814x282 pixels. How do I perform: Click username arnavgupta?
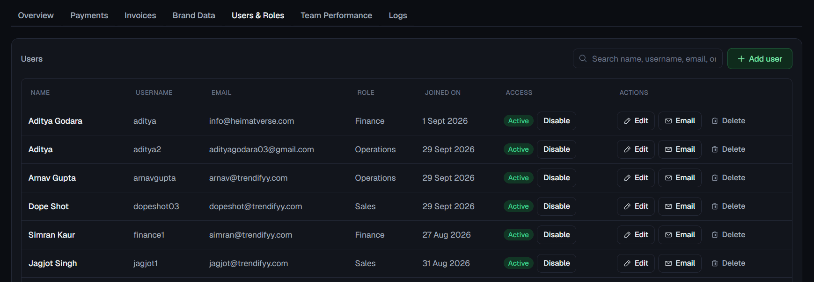[154, 178]
